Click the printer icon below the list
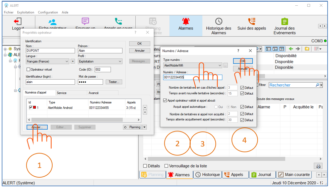Screen dimensions: 330x188 pos(318,166)
